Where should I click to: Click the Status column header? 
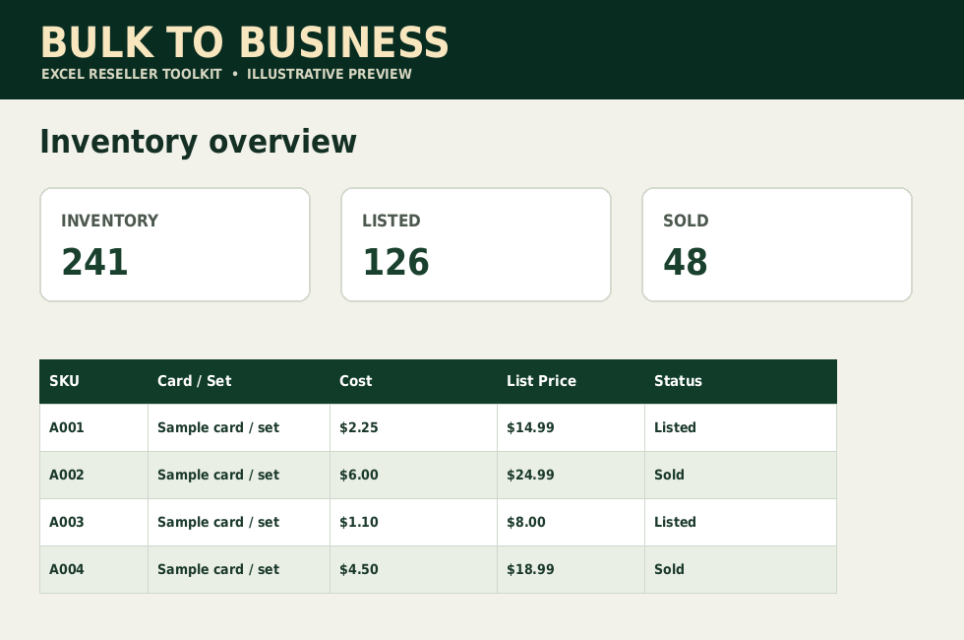tap(740, 381)
